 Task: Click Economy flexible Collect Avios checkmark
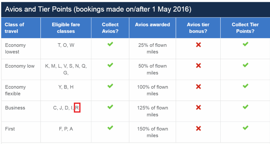(x=110, y=86)
